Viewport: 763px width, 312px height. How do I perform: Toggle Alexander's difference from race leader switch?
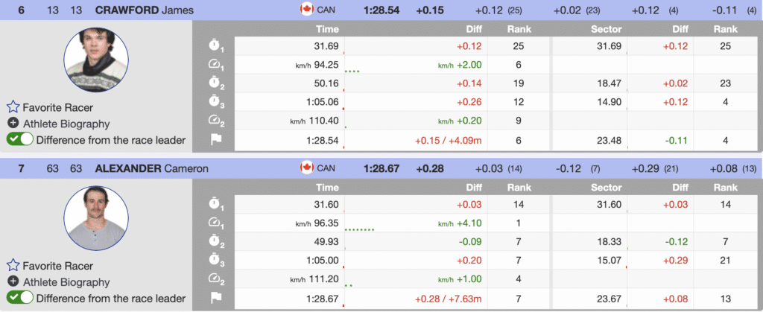pos(21,298)
